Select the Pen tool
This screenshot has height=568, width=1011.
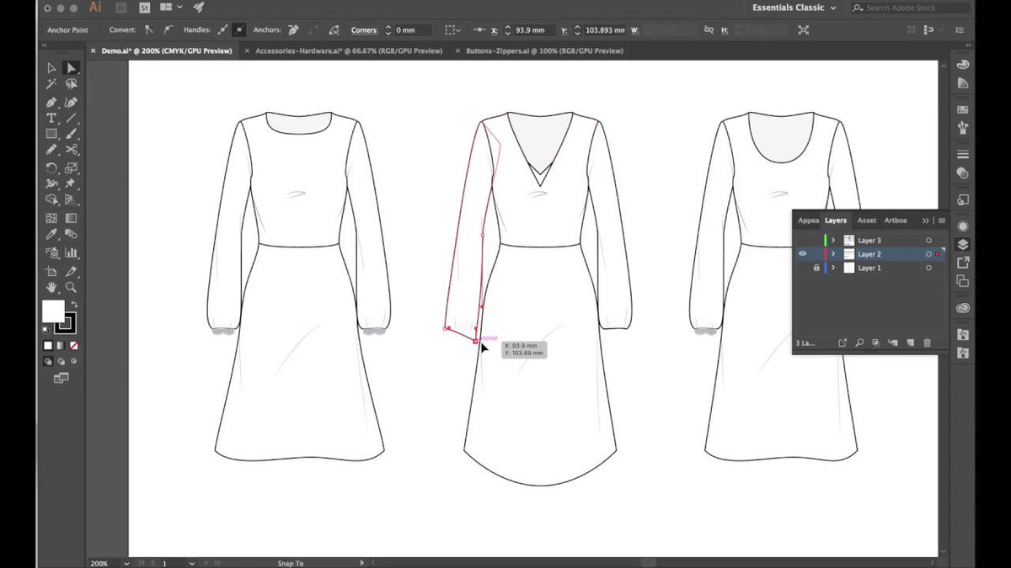click(51, 102)
